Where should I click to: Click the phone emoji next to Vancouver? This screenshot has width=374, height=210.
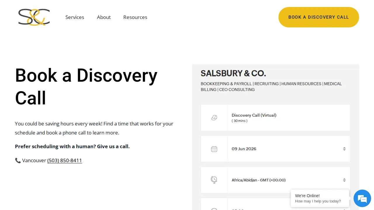pyautogui.click(x=18, y=160)
